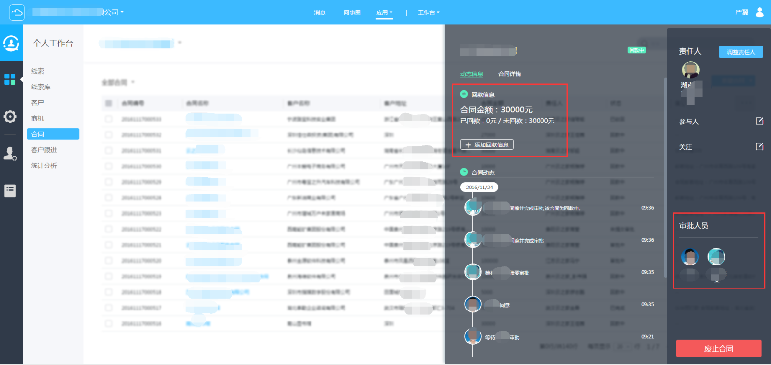Click the cloud logo icon
Image resolution: width=771 pixels, height=365 pixels.
coord(17,12)
